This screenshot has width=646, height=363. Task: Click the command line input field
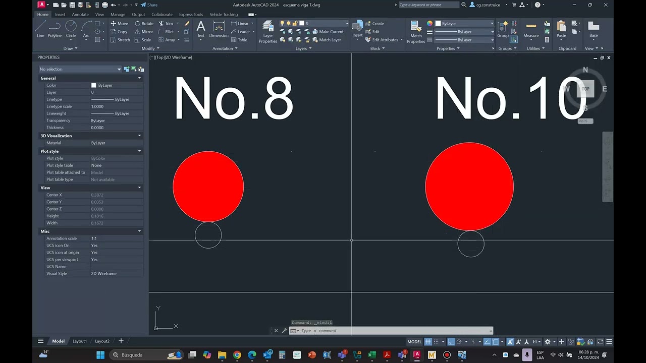(x=394, y=331)
